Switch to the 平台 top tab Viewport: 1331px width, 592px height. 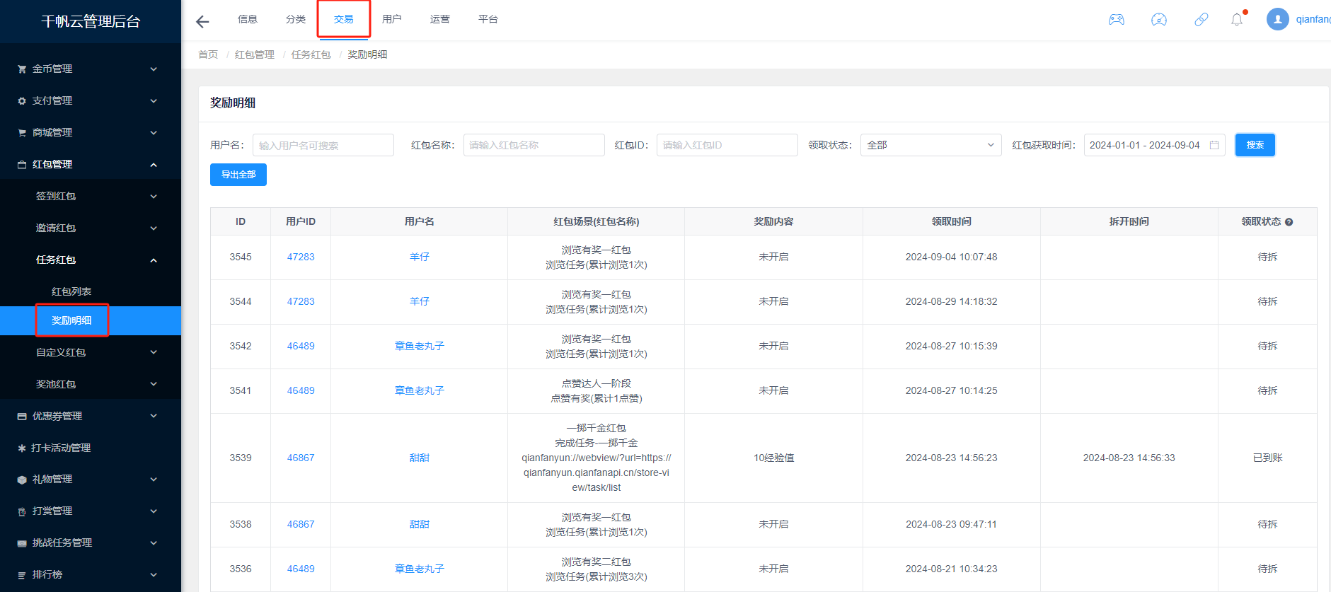pyautogui.click(x=488, y=19)
